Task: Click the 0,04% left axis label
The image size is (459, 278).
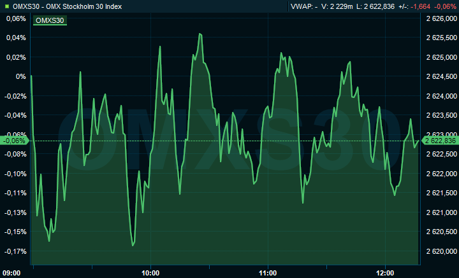Action: coord(16,38)
